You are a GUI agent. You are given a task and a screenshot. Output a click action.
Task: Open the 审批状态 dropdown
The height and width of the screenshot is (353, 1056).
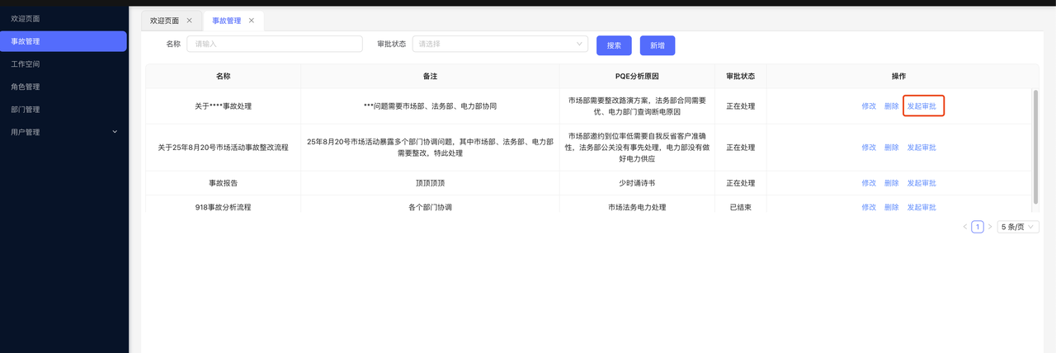click(x=499, y=45)
